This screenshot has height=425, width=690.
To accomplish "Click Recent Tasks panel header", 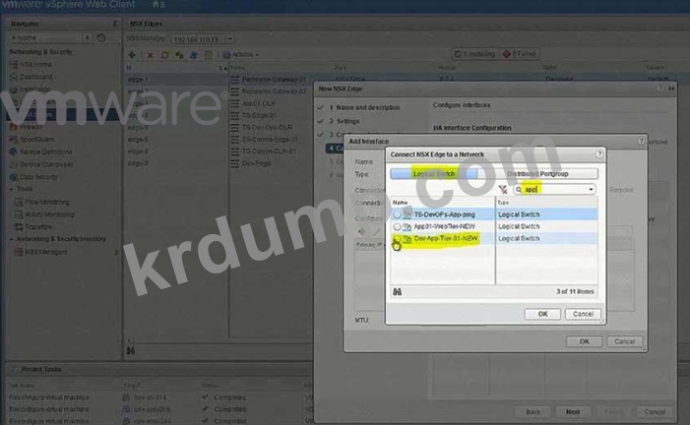I will click(x=41, y=370).
